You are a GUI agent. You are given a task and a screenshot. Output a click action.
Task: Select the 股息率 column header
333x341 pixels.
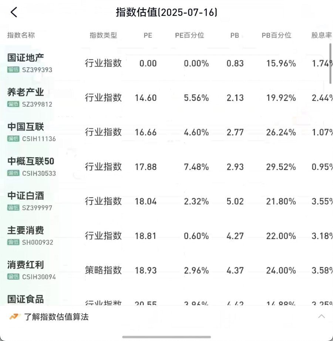[x=322, y=35]
